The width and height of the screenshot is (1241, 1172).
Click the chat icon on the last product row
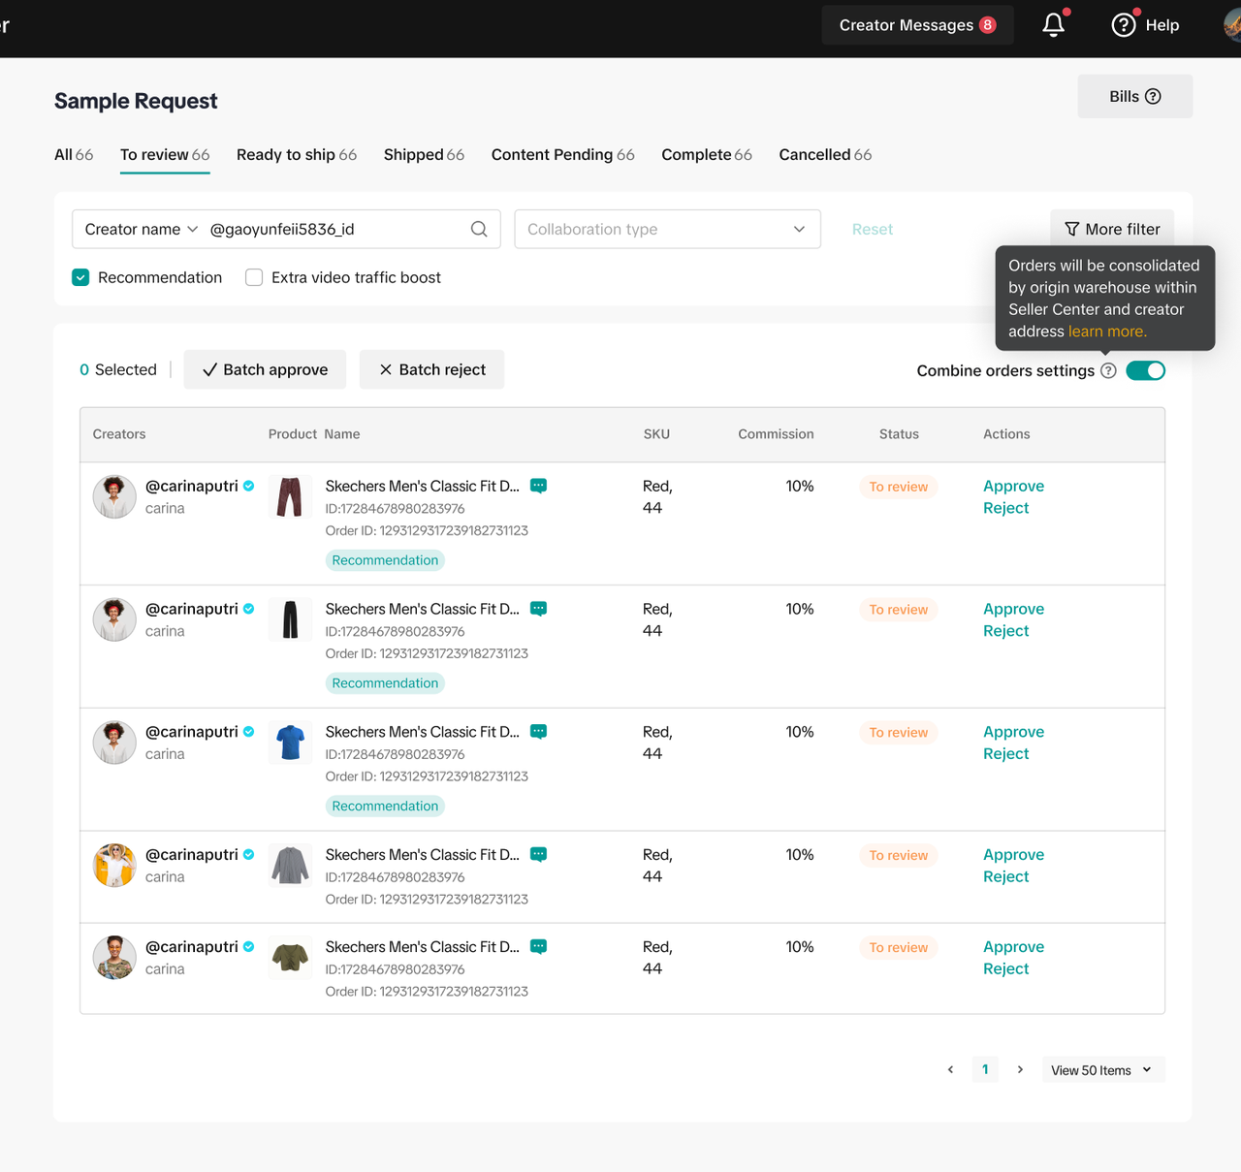(539, 946)
